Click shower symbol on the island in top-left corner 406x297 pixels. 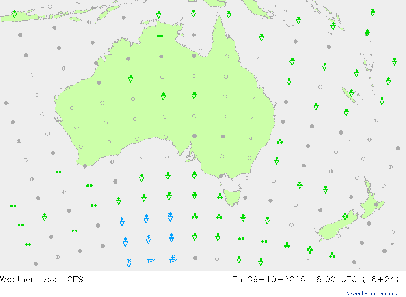[15, 14]
